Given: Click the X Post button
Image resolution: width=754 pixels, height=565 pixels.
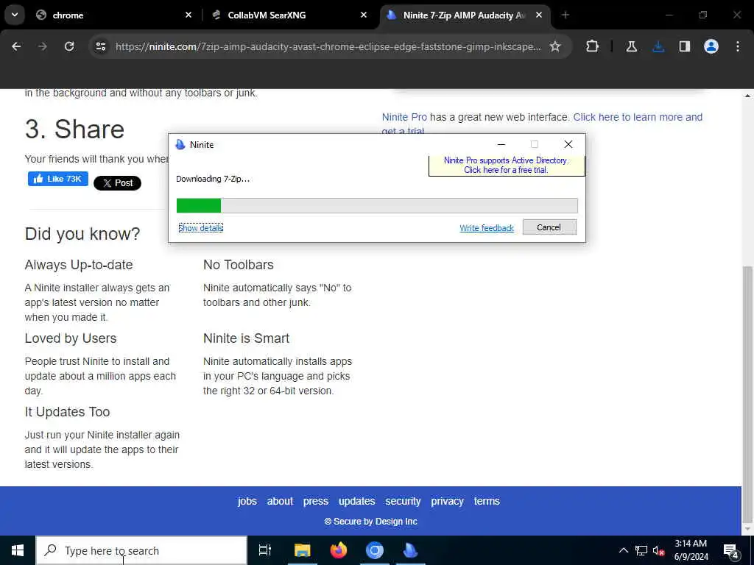Looking at the screenshot, I should click(x=117, y=183).
